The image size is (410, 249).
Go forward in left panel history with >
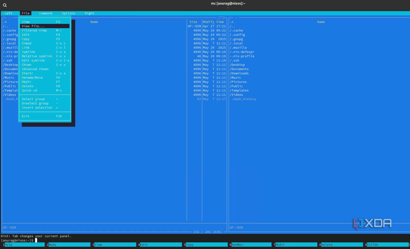(224, 18)
